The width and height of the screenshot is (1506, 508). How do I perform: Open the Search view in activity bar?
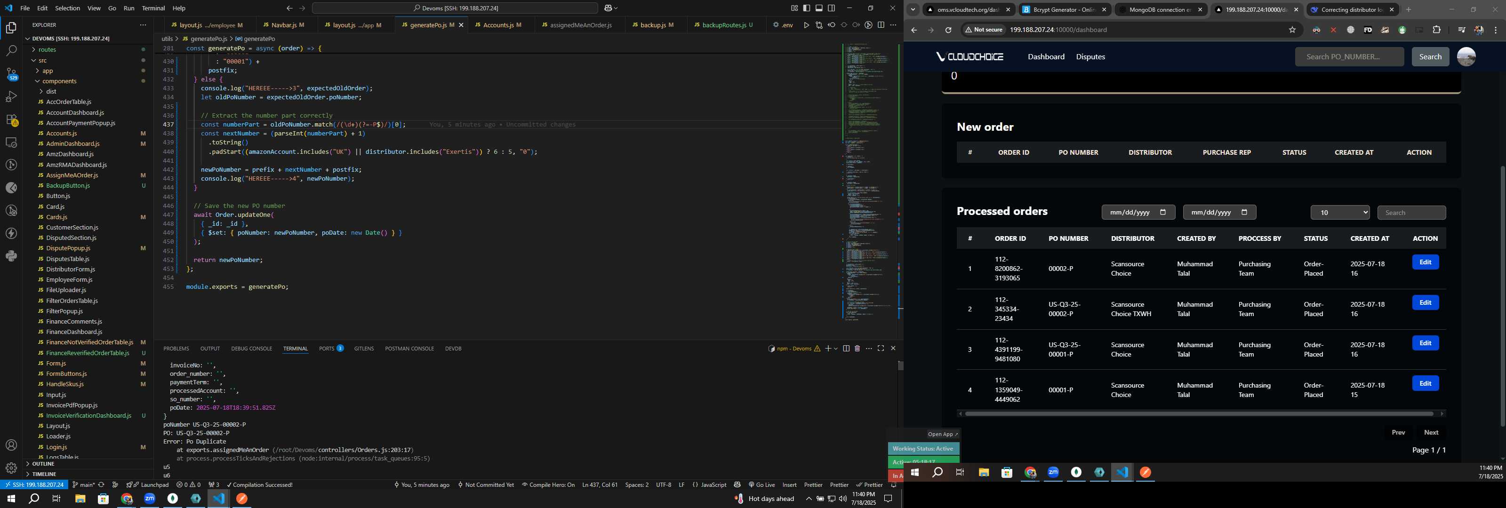(11, 51)
